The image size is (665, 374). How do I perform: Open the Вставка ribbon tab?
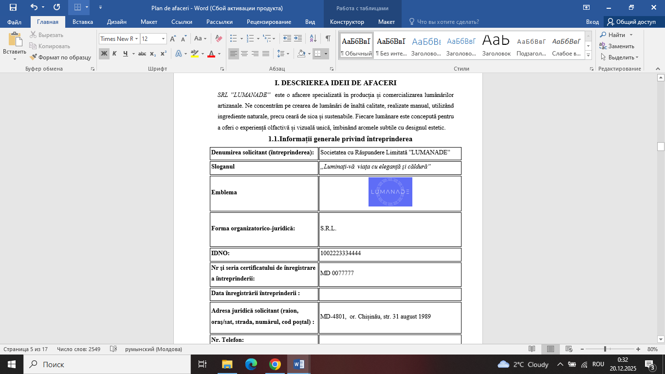[82, 22]
